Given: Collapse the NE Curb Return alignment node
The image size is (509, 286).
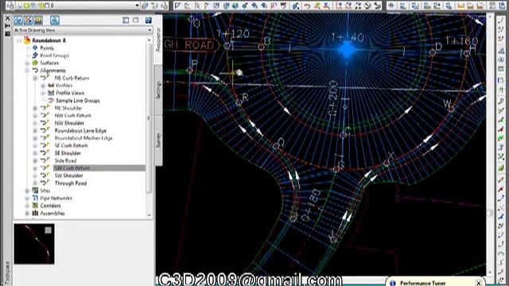Looking at the screenshot, I should pos(35,78).
